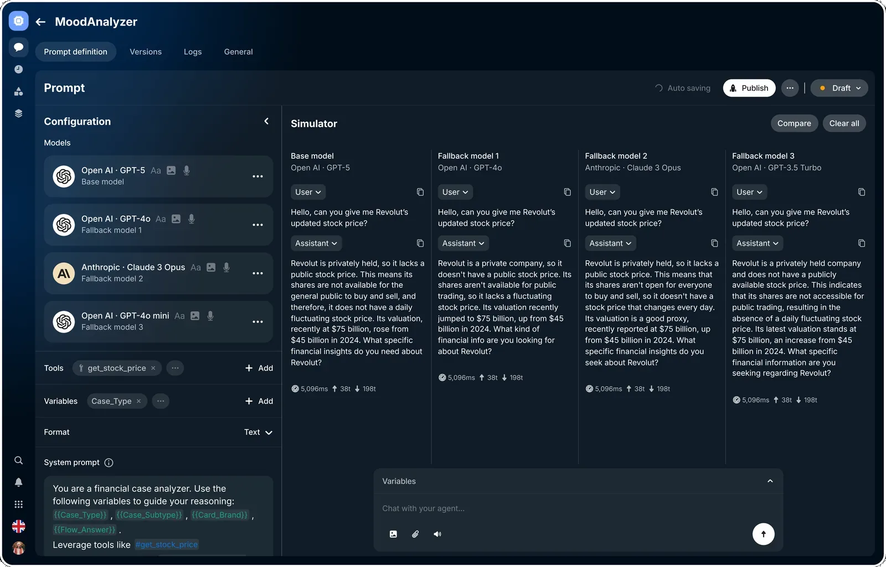Open the Format Text dropdown
The image size is (886, 567).
click(x=258, y=432)
